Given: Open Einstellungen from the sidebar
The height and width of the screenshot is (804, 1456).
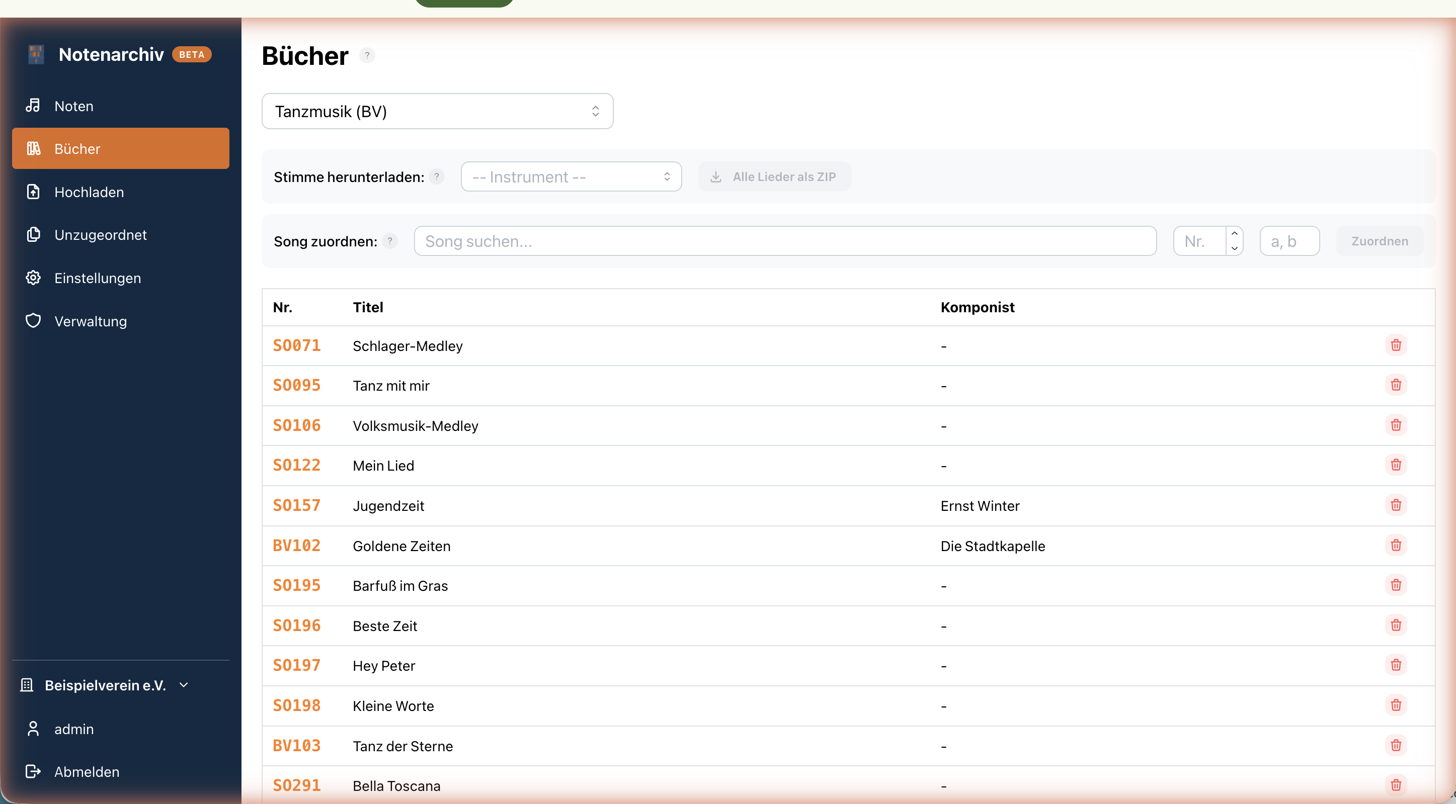Looking at the screenshot, I should pyautogui.click(x=97, y=278).
